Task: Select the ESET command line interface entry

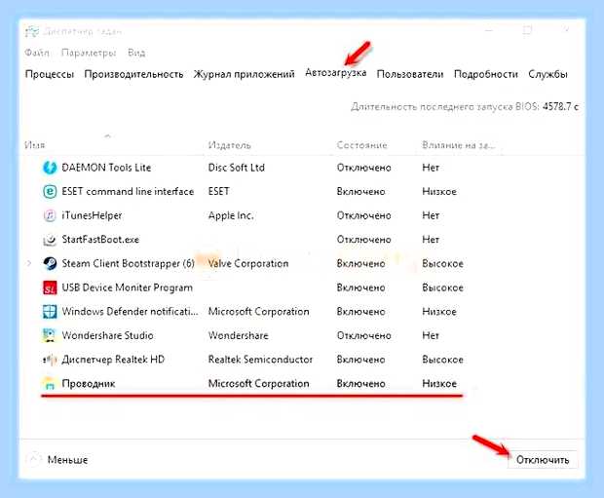Action: coord(128,192)
